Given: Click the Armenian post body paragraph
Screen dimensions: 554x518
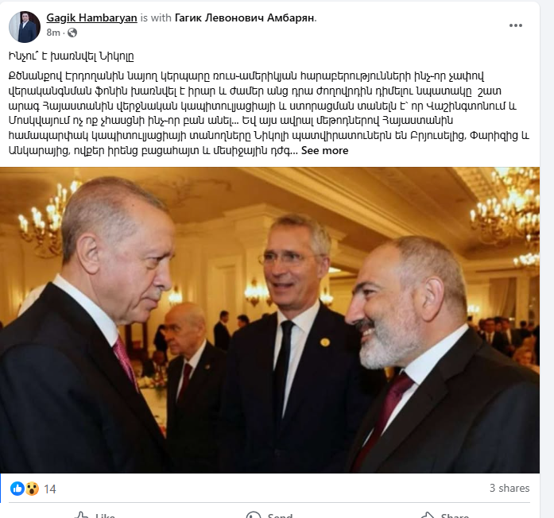Looking at the screenshot, I should [269, 113].
